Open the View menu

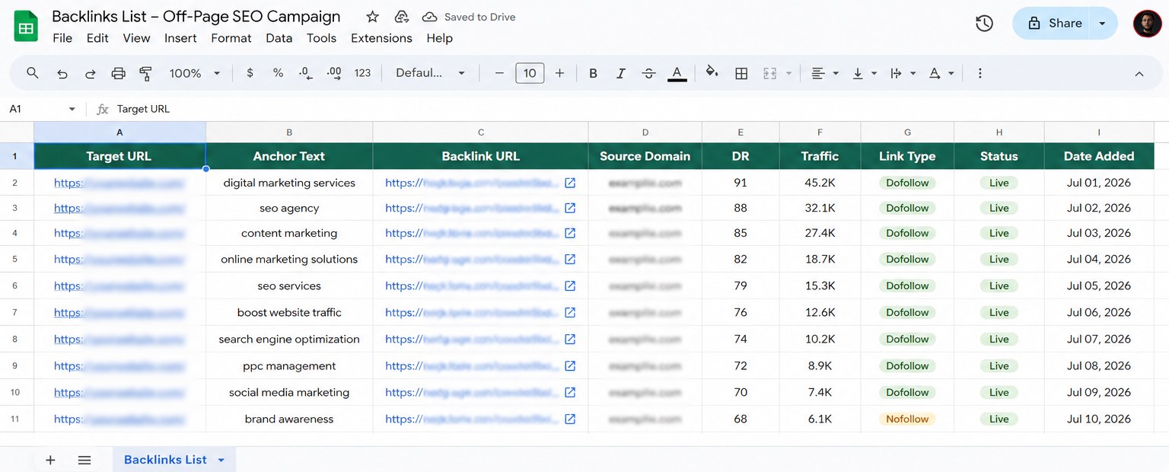pyautogui.click(x=136, y=38)
